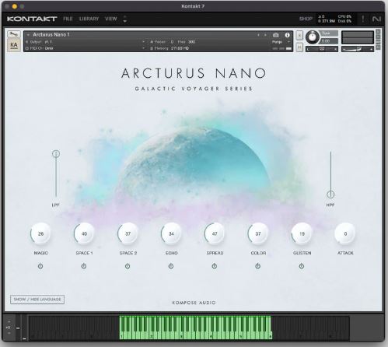
Task: Toggle the COLOR power button
Action: pyautogui.click(x=257, y=266)
